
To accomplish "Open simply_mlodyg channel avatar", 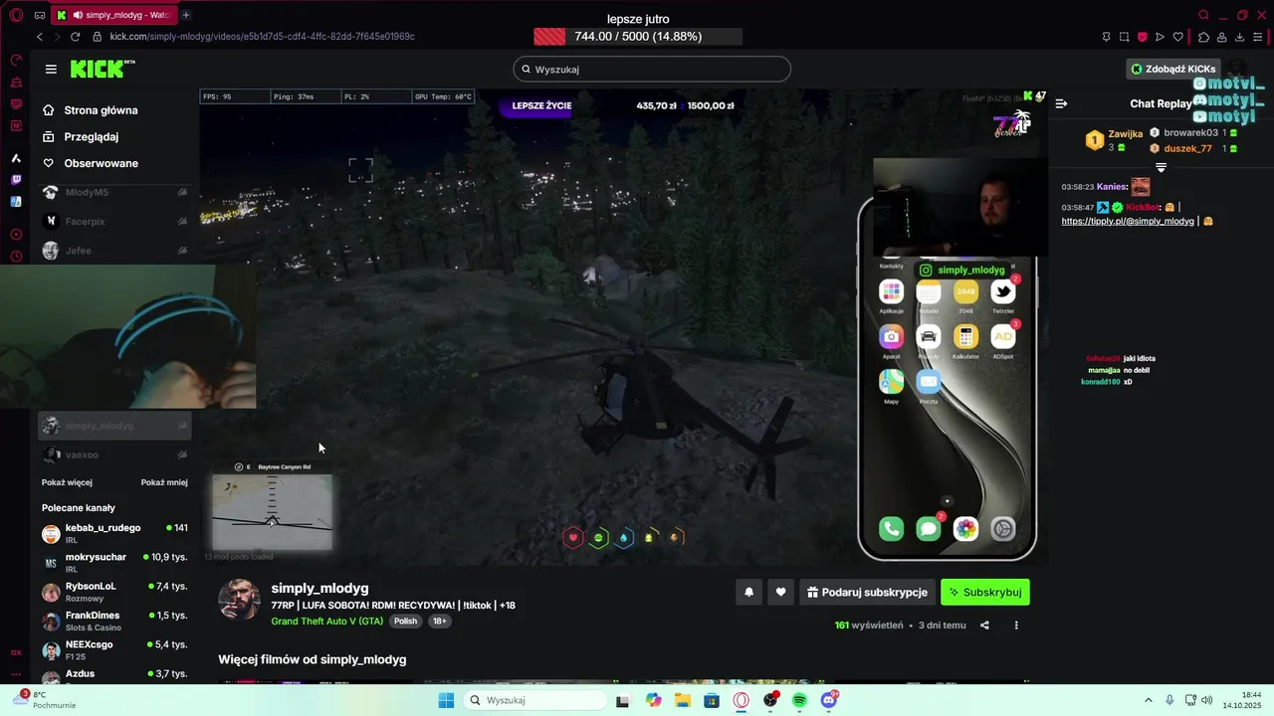I will pyautogui.click(x=239, y=599).
